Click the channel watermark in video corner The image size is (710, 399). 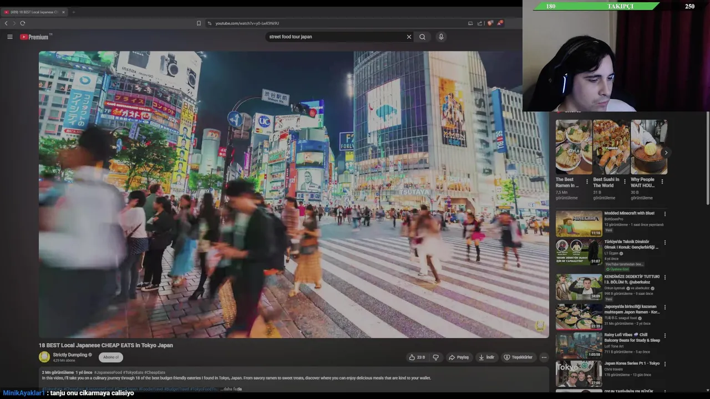[539, 326]
